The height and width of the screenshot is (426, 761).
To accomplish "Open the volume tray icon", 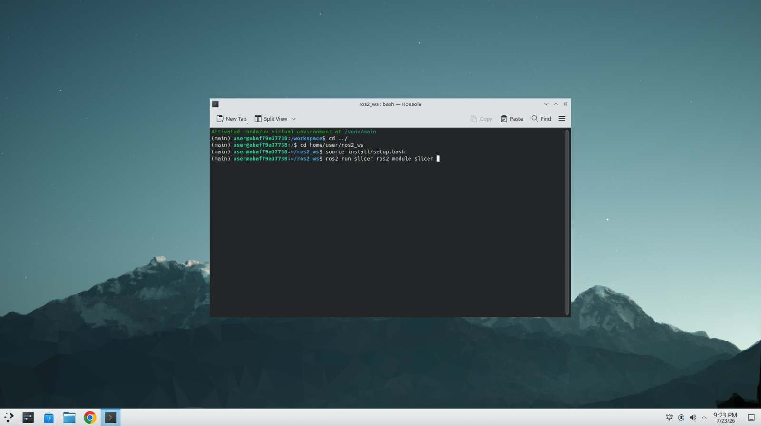I will click(693, 417).
